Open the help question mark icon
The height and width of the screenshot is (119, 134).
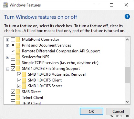click(x=127, y=16)
